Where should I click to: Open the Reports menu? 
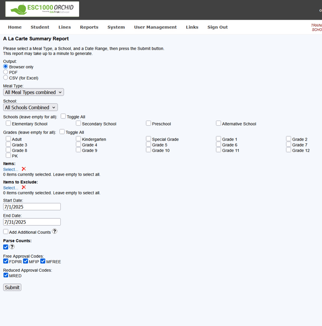pos(89,27)
